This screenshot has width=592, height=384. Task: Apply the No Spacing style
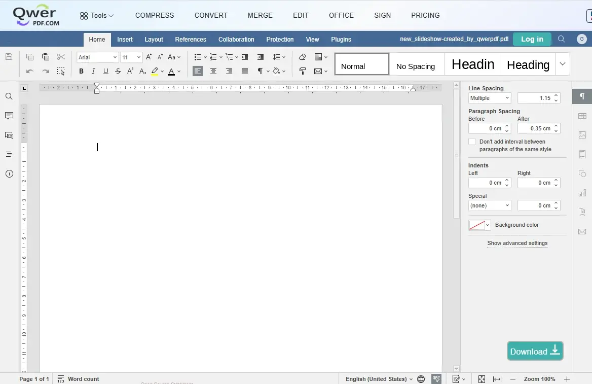pos(417,64)
